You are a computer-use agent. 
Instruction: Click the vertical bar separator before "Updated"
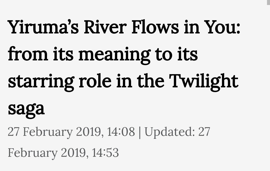click(140, 132)
